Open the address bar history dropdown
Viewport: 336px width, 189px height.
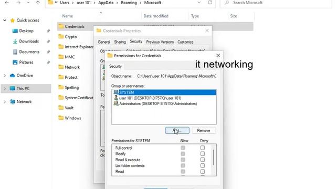point(199,3)
